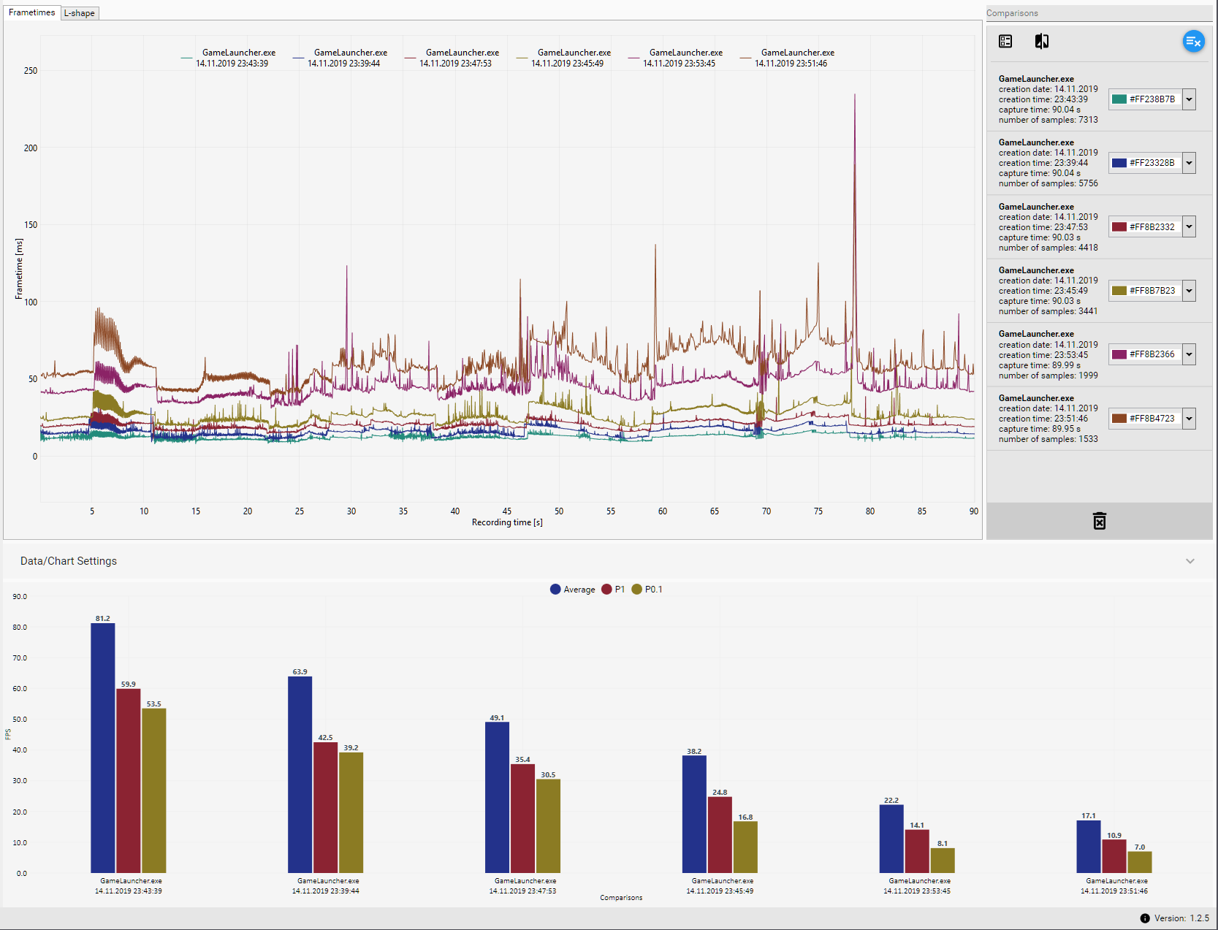1218x930 pixels.
Task: Open color dropdown for #FF8B2366
Action: click(1190, 354)
